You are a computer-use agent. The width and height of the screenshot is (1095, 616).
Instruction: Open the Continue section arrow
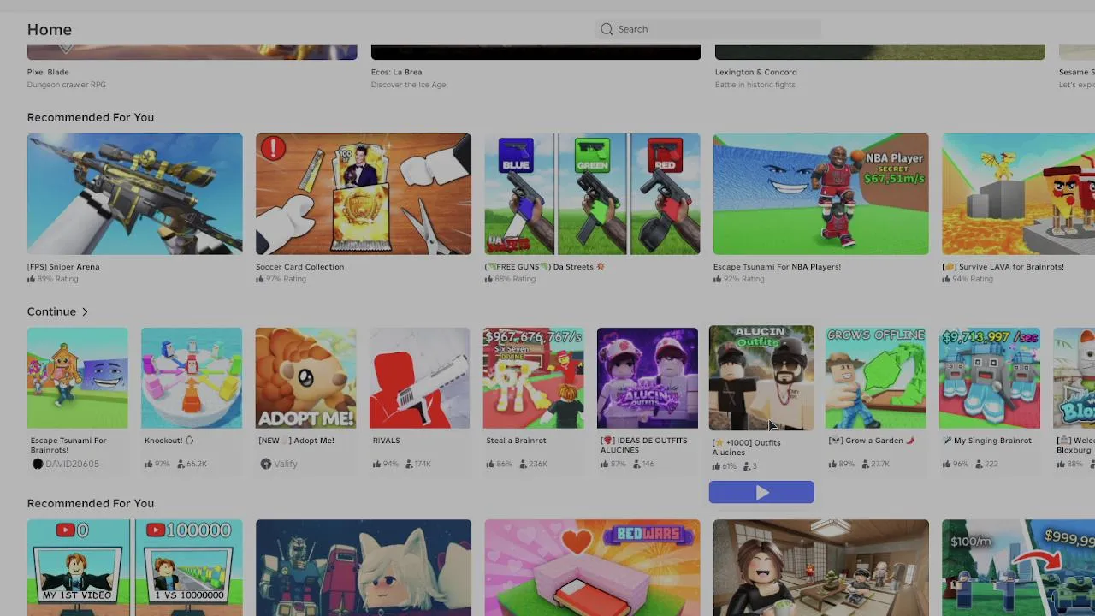tap(85, 311)
